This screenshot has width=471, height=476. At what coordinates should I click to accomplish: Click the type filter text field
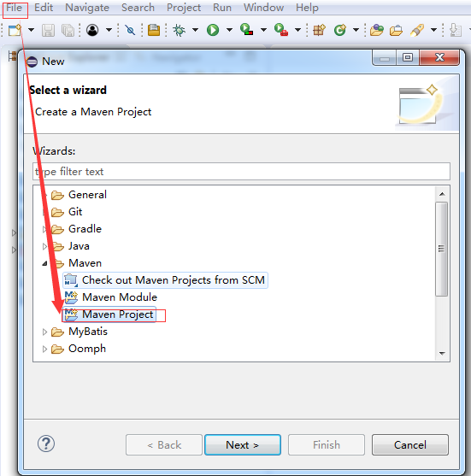[x=241, y=172]
